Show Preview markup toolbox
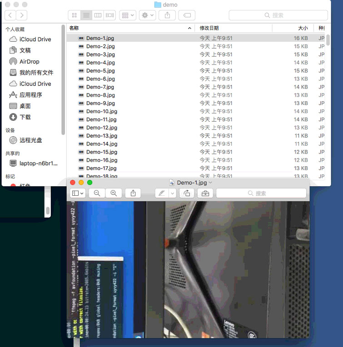The height and width of the screenshot is (347, 343). (205, 193)
